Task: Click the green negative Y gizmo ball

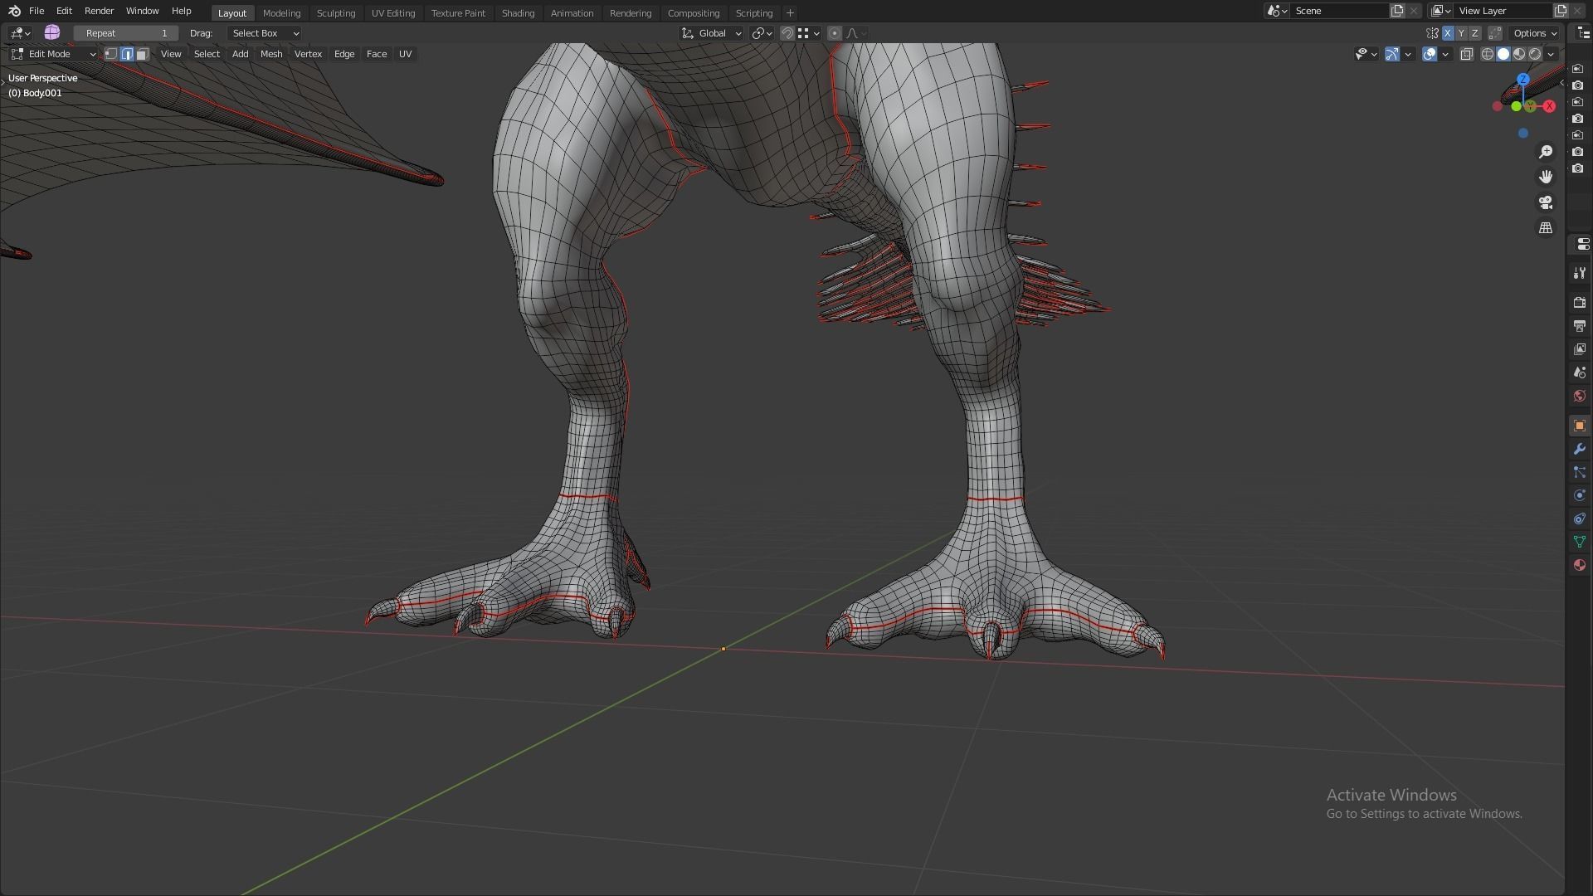Action: tap(1517, 106)
